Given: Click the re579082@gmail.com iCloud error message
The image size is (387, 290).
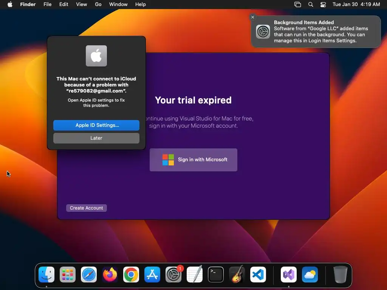Looking at the screenshot, I should tap(96, 85).
